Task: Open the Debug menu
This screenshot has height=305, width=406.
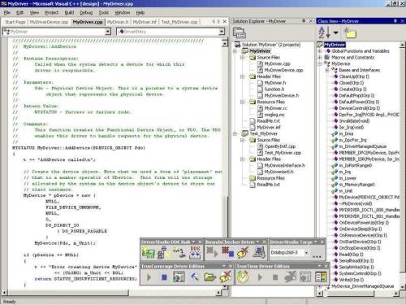Action: pos(86,12)
